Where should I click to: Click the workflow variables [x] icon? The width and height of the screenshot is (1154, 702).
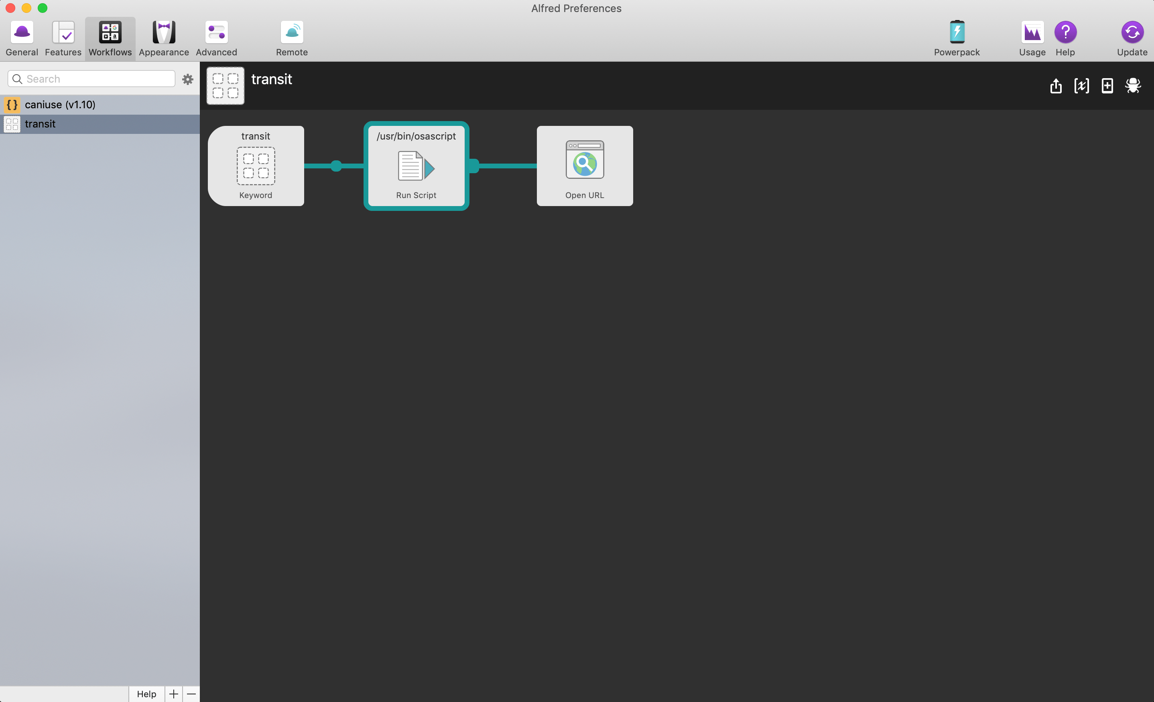point(1081,86)
